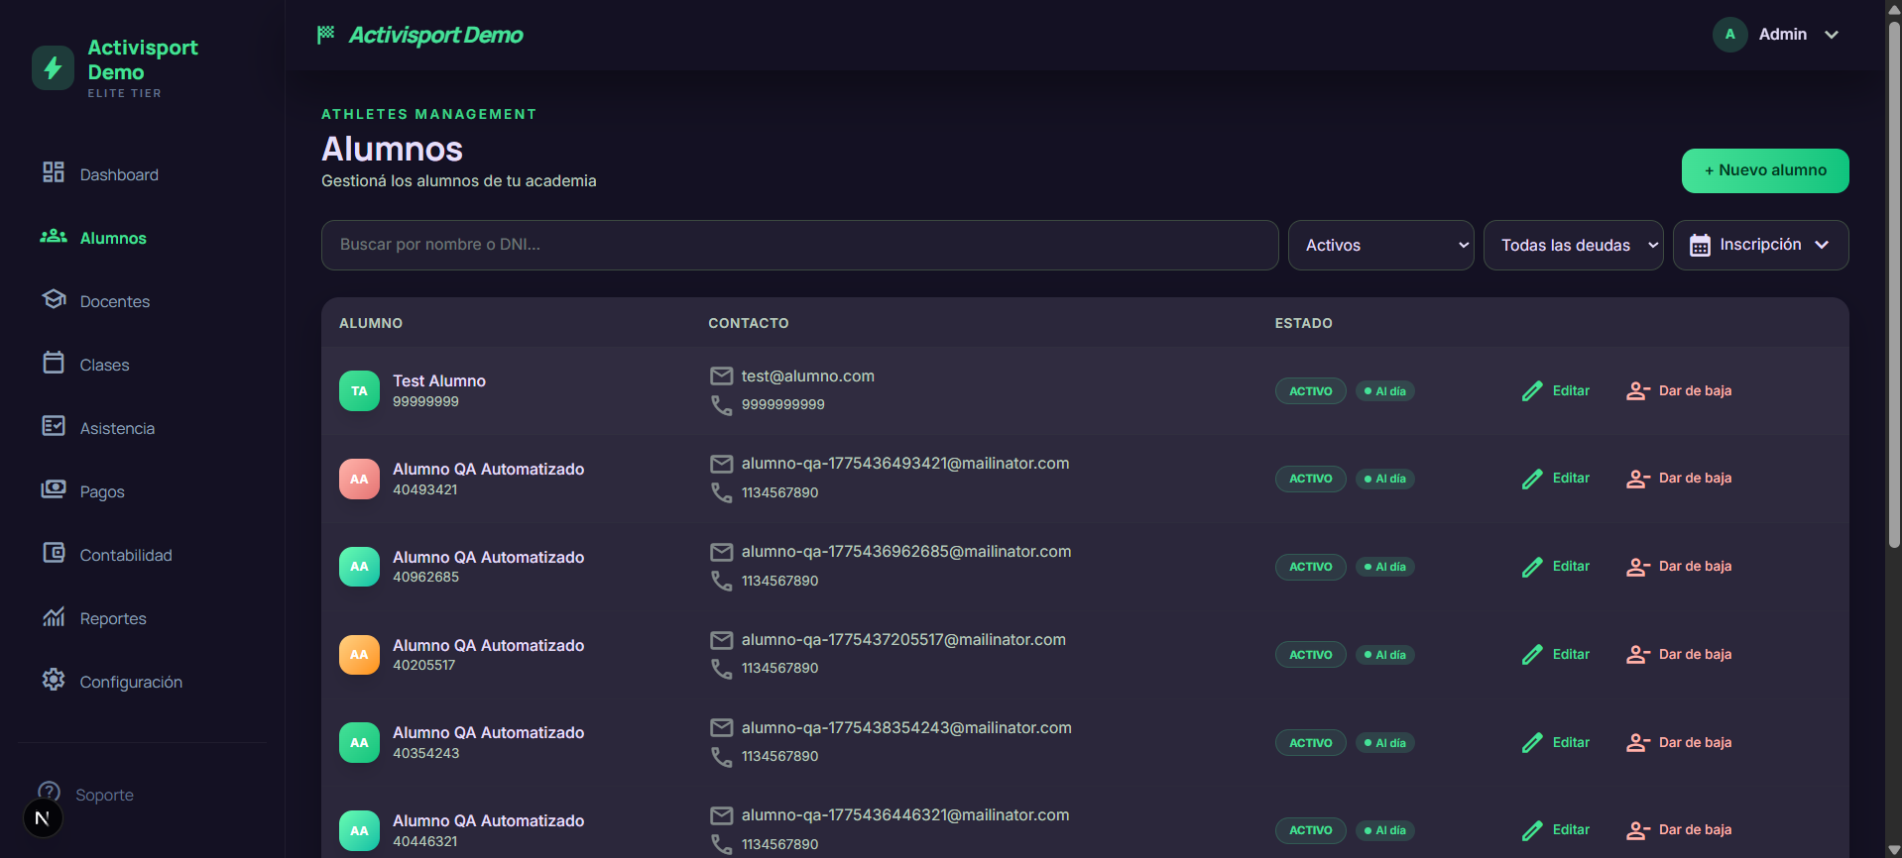Viewport: 1902px width, 858px height.
Task: Click the Clases calendar icon
Action: pyautogui.click(x=54, y=363)
